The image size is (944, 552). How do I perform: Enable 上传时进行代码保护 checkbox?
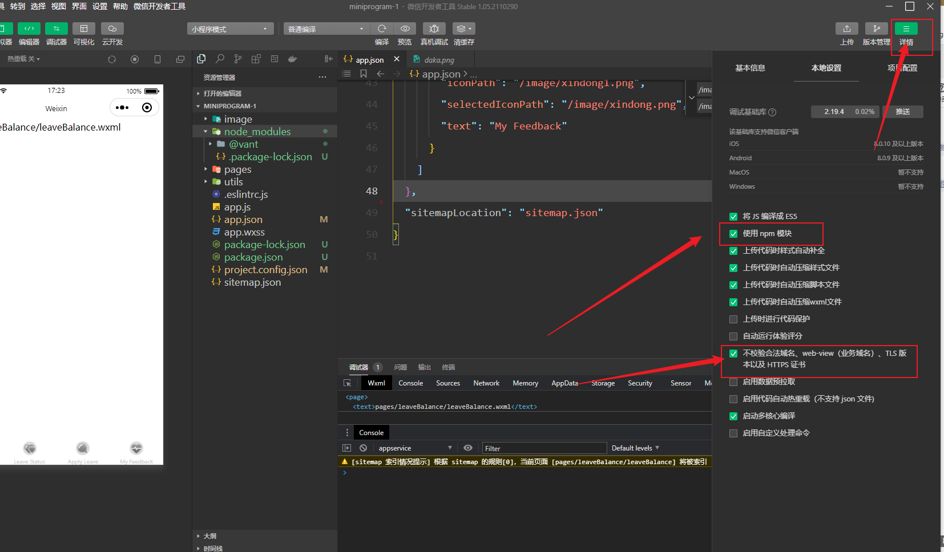(733, 319)
